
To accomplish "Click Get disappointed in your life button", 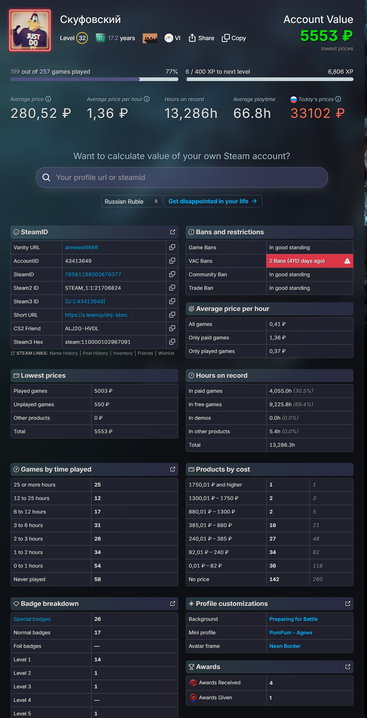I will pyautogui.click(x=213, y=201).
